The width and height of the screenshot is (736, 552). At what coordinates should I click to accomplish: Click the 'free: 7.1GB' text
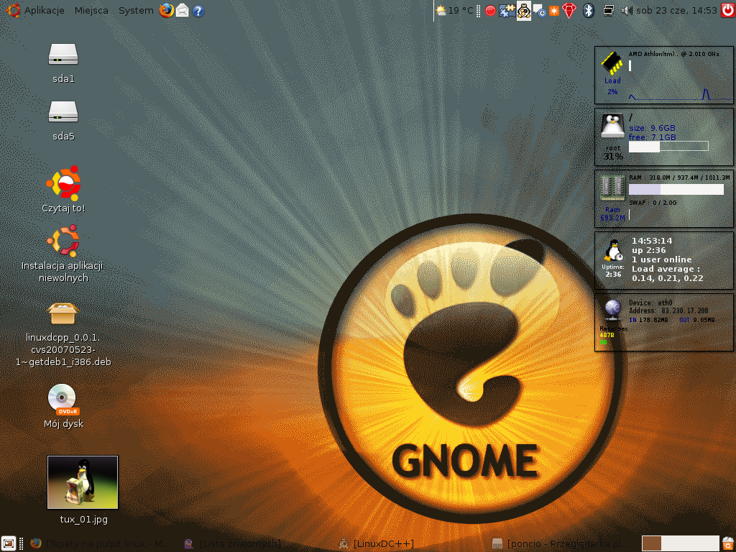point(652,137)
